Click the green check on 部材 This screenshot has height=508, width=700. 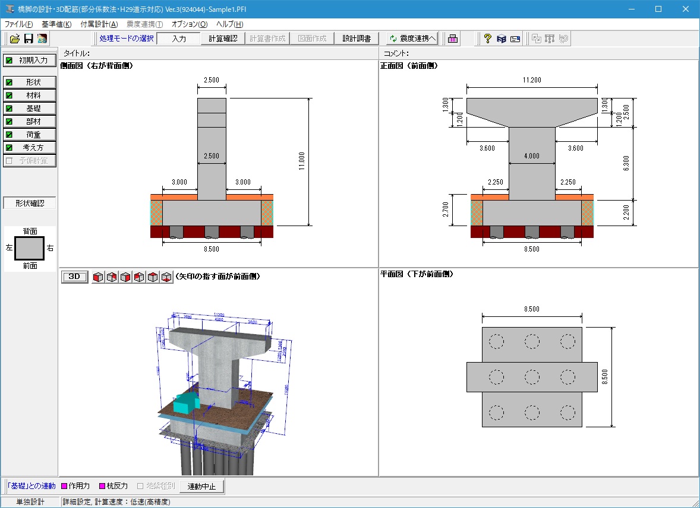[x=9, y=121]
